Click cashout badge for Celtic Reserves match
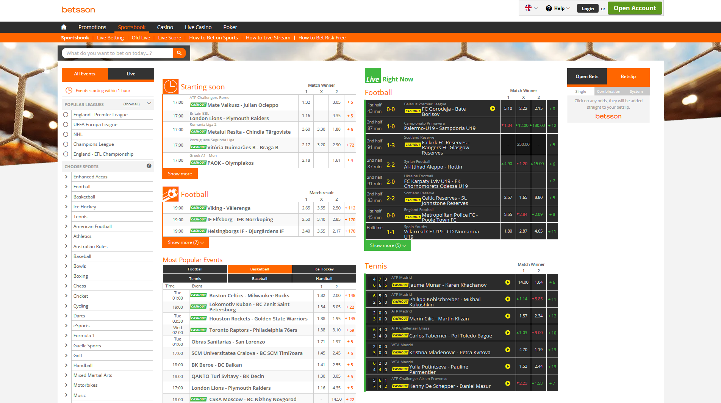 (413, 200)
